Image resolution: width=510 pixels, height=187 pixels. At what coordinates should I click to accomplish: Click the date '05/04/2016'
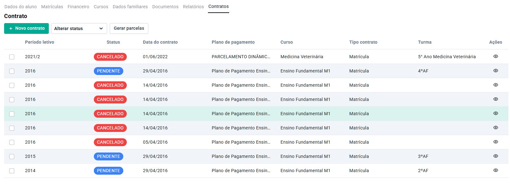(x=155, y=142)
